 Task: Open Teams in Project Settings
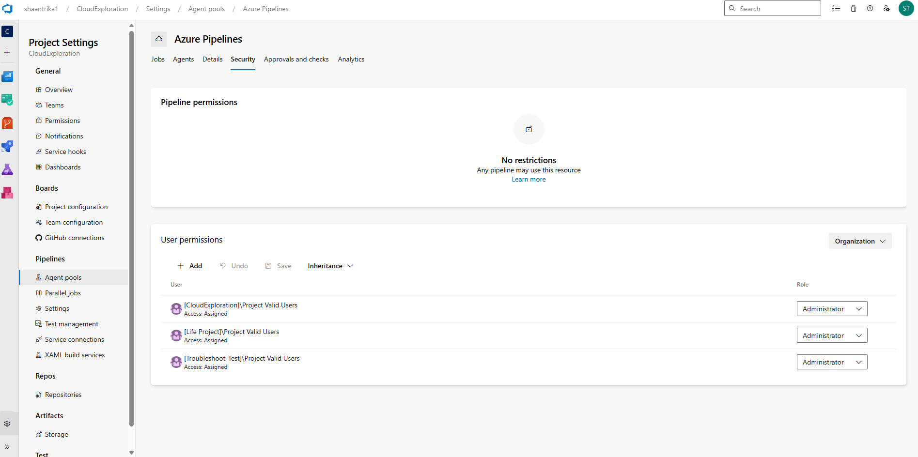[x=74, y=105]
